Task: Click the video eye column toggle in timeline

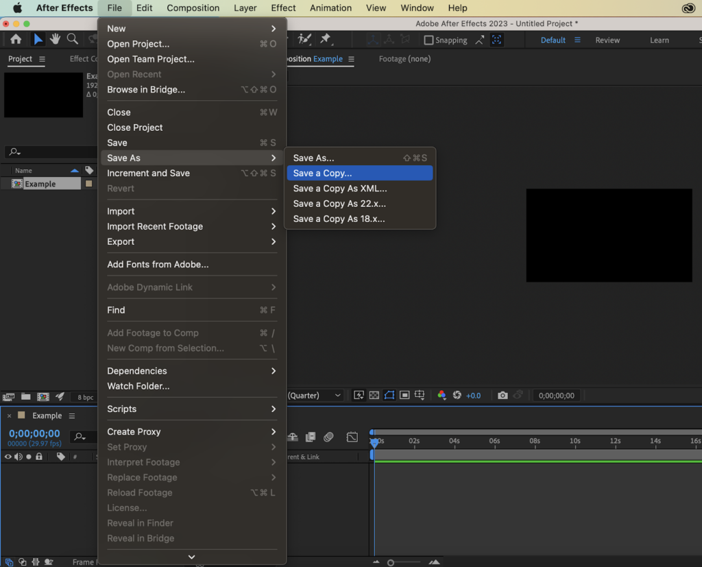Action: pyautogui.click(x=8, y=457)
